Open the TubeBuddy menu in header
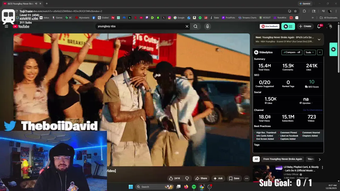This screenshot has height=191, width=340. pyautogui.click(x=288, y=26)
